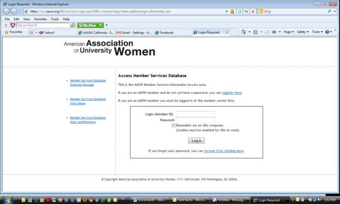Image resolution: width=340 pixels, height=204 pixels.
Task: Toggle Remember me on this computer checkbox
Action: (174, 125)
